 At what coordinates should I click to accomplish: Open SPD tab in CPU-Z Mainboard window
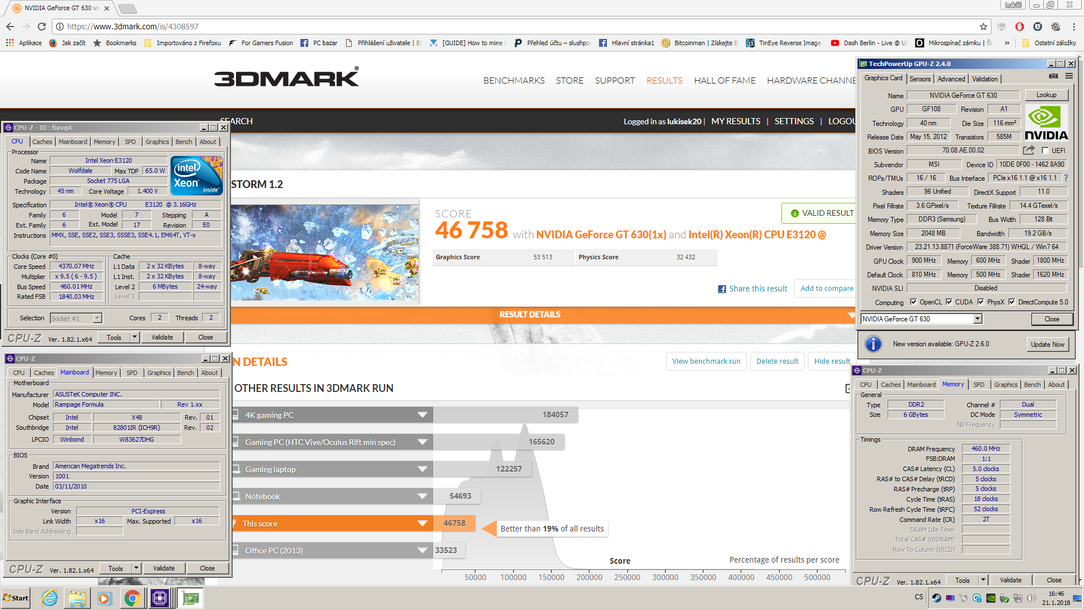(132, 373)
